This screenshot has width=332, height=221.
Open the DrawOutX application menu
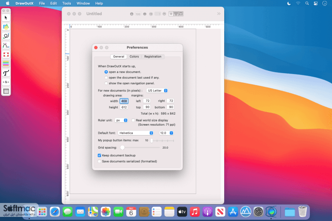tap(24, 3)
